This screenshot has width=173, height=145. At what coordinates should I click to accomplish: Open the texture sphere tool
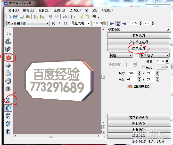(x=8, y=81)
